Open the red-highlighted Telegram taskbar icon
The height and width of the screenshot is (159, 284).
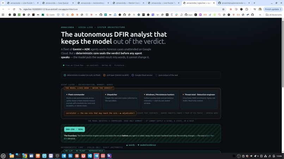96,156
